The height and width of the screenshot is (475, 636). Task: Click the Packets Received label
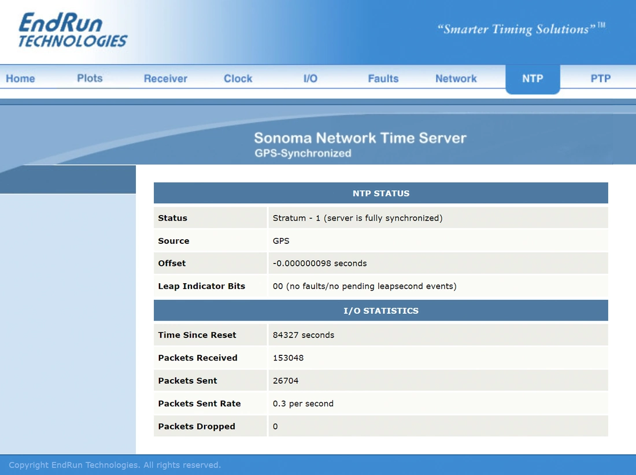(198, 358)
